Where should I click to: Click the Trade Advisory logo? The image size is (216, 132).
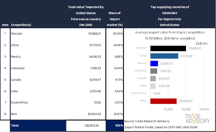[198, 118]
